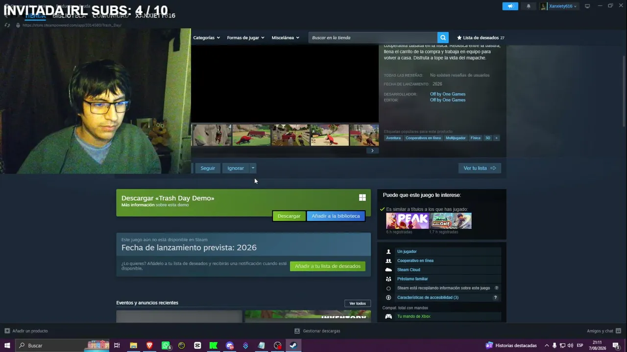Select the Aventura tag
The width and height of the screenshot is (627, 352).
pos(393,138)
